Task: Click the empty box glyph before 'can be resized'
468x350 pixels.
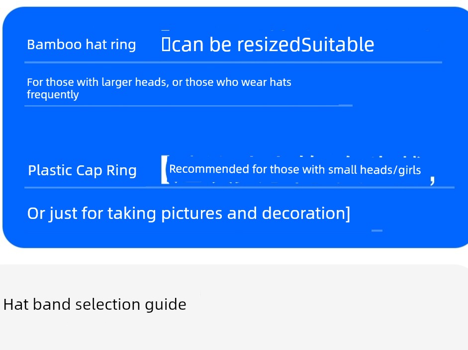Action: tap(166, 44)
